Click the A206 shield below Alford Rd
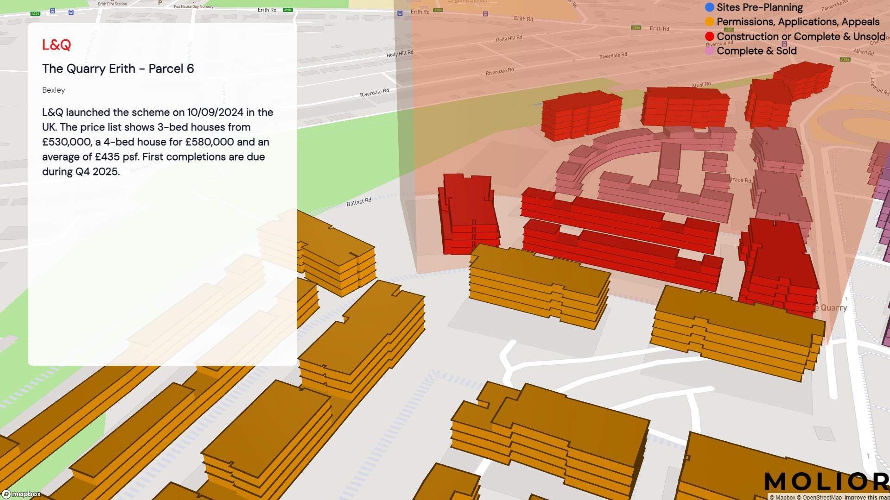 point(845,59)
